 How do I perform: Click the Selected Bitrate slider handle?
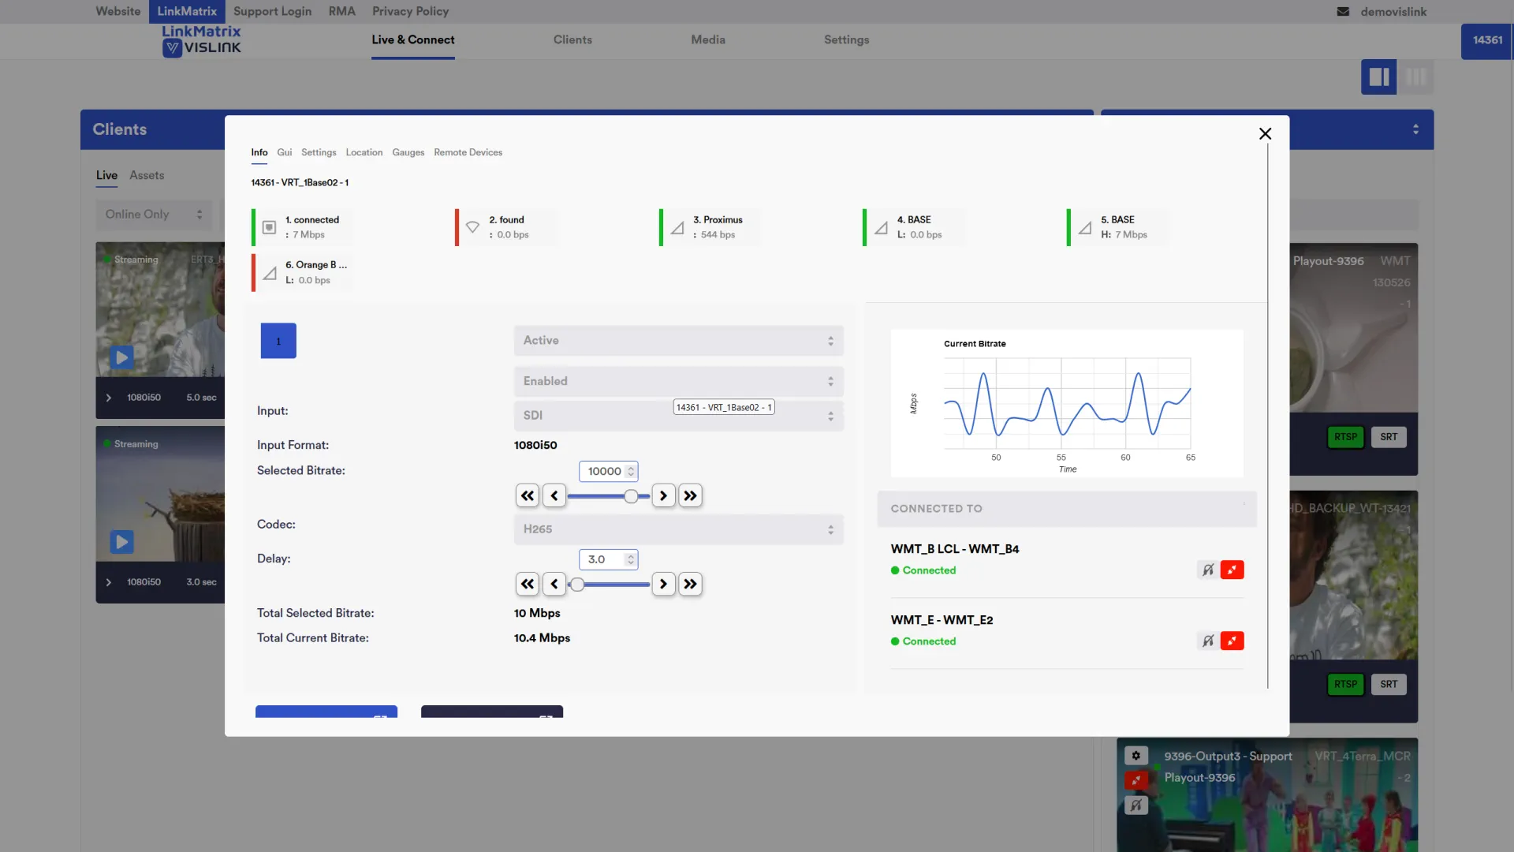[631, 496]
